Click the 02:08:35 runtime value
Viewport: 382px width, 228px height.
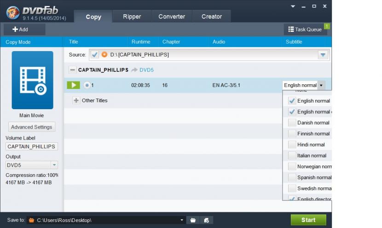pyautogui.click(x=140, y=85)
